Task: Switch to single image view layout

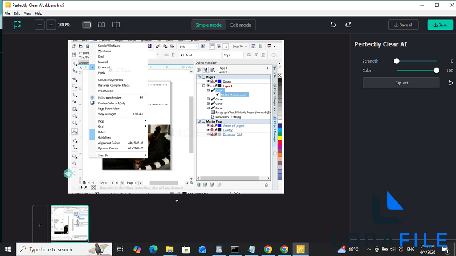Action: click(87, 25)
